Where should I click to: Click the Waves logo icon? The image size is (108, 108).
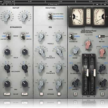click(2, 1)
